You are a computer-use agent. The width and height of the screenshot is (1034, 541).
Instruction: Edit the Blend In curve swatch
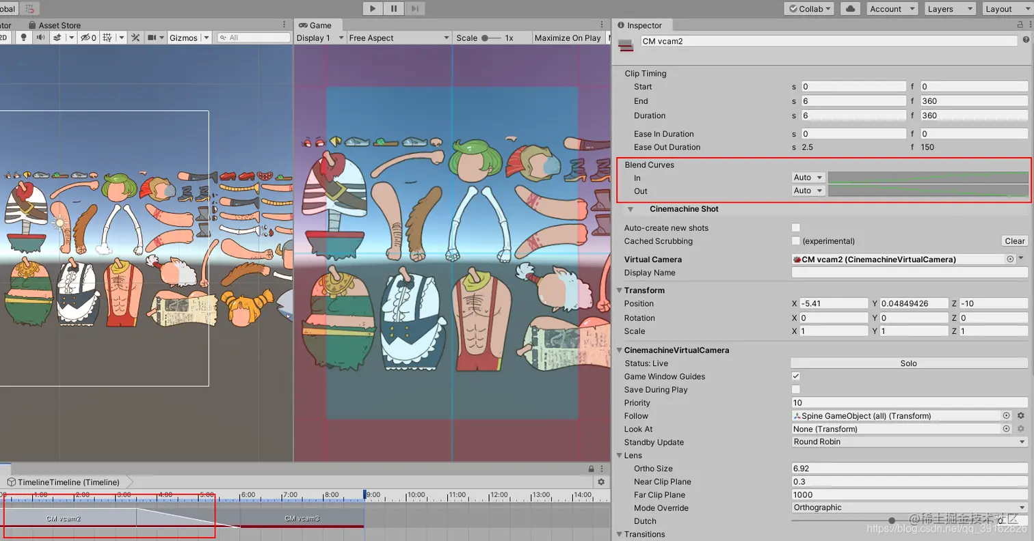928,178
